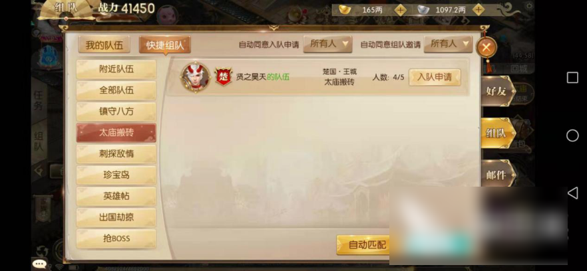Click the 入队申请 button
Screen dimensions: 587x271
click(x=435, y=77)
